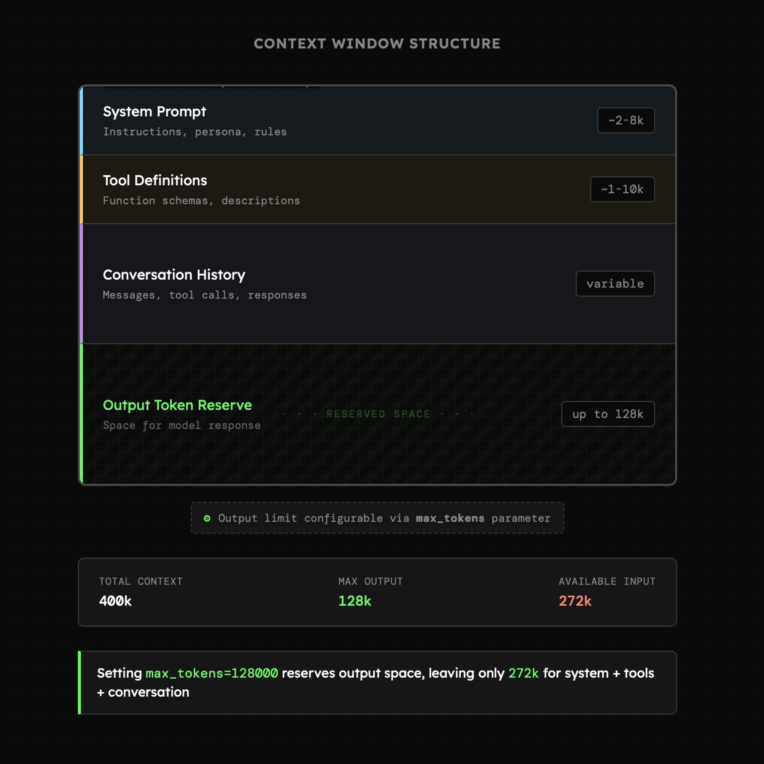Click the 400k total context value
764x764 pixels.
pos(115,601)
